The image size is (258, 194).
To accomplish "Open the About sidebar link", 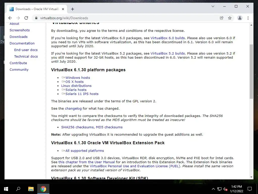I will pos(14,24).
